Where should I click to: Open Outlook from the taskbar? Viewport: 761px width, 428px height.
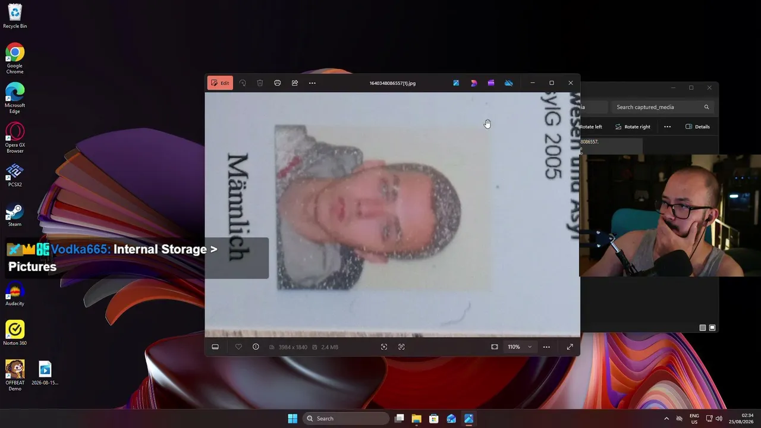pyautogui.click(x=451, y=418)
